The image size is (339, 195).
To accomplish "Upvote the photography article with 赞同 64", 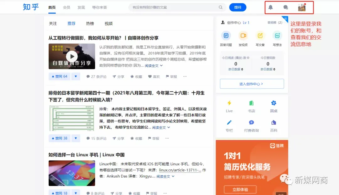I will point(59,76).
